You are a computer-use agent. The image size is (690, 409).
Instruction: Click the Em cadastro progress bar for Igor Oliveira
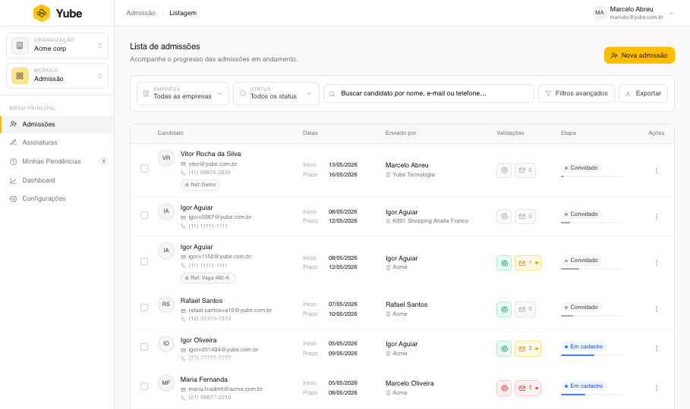click(591, 355)
